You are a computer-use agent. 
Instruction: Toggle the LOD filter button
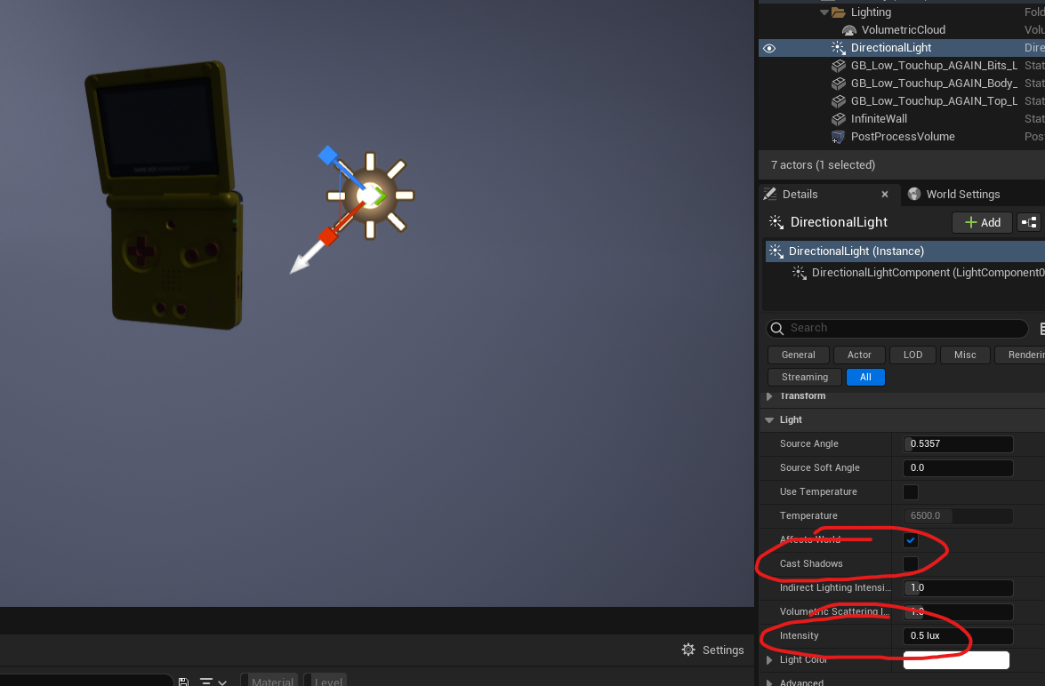[912, 355]
